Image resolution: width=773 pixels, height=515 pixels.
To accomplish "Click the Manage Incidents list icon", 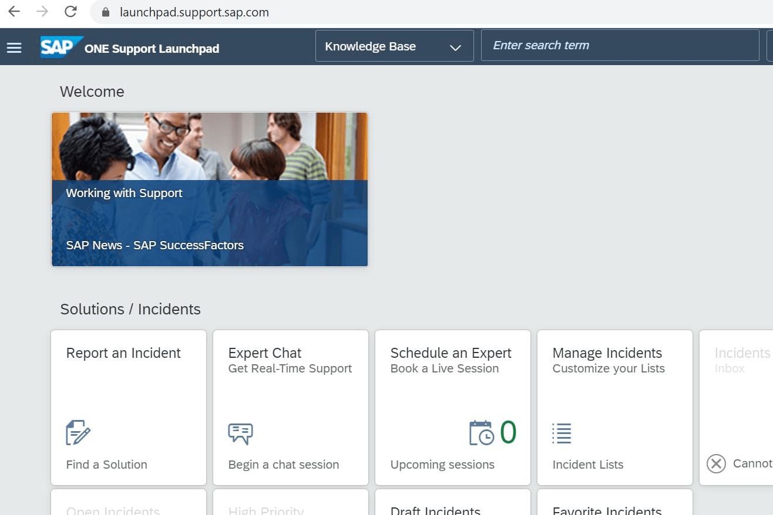I will point(562,433).
